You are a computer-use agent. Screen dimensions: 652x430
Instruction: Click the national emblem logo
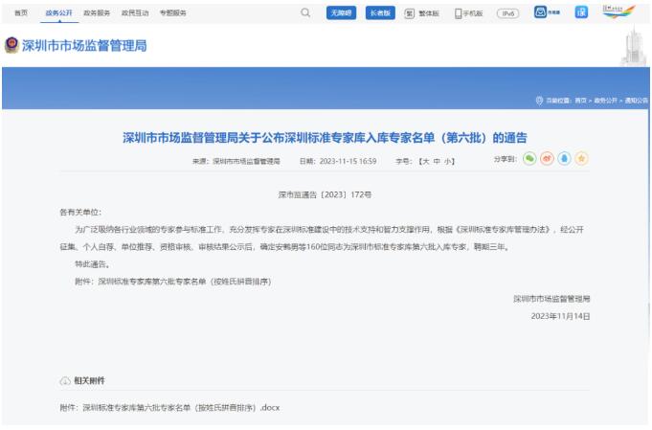point(11,46)
